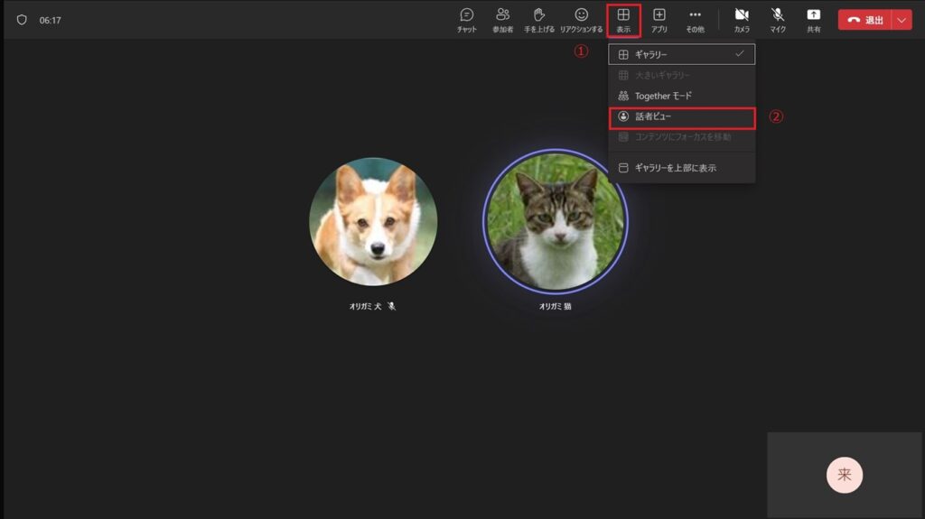Click the shield security icon

point(22,20)
